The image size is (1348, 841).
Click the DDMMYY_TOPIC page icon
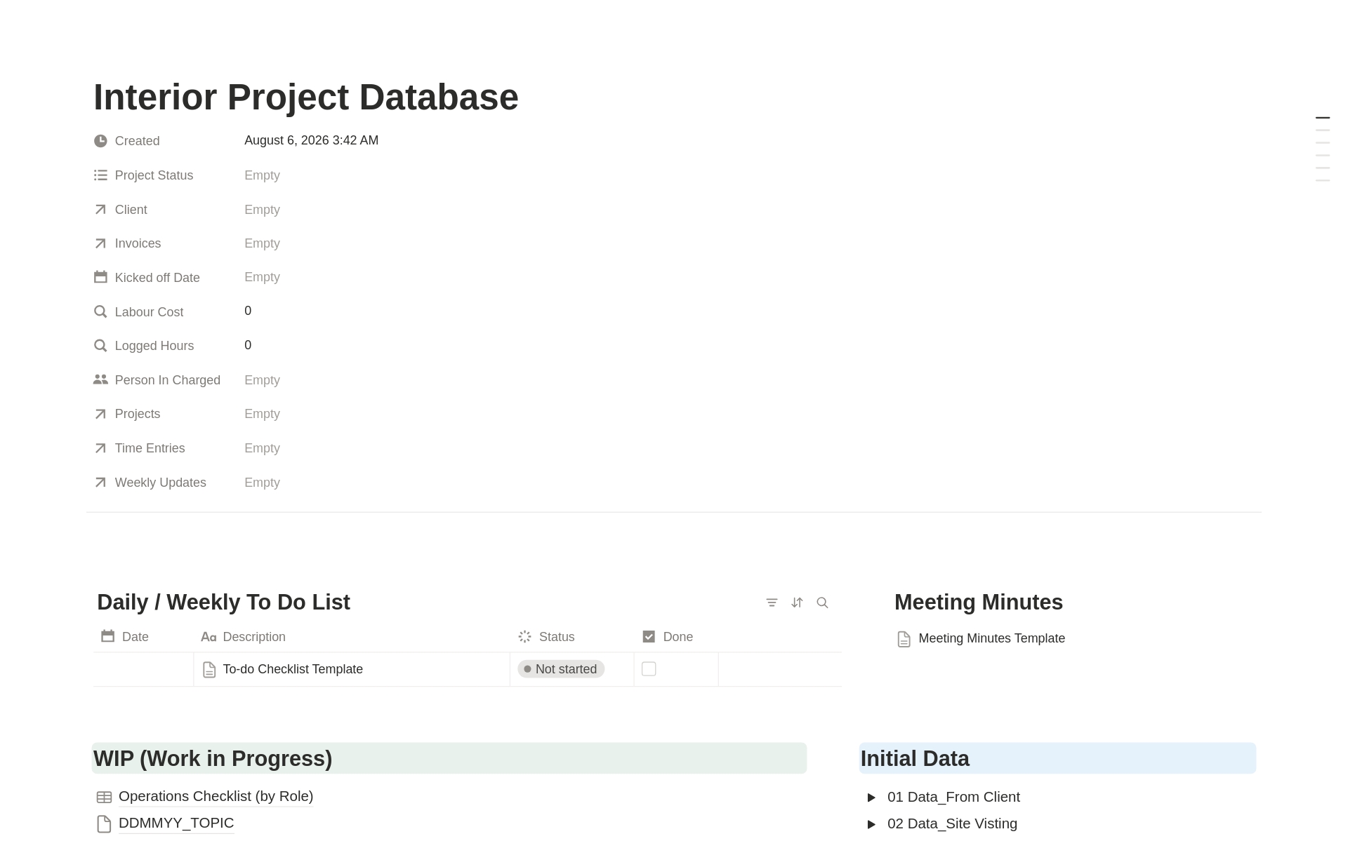click(104, 823)
